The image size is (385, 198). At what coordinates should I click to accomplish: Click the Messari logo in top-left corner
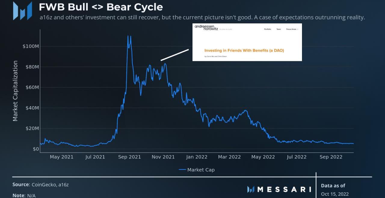click(x=22, y=11)
